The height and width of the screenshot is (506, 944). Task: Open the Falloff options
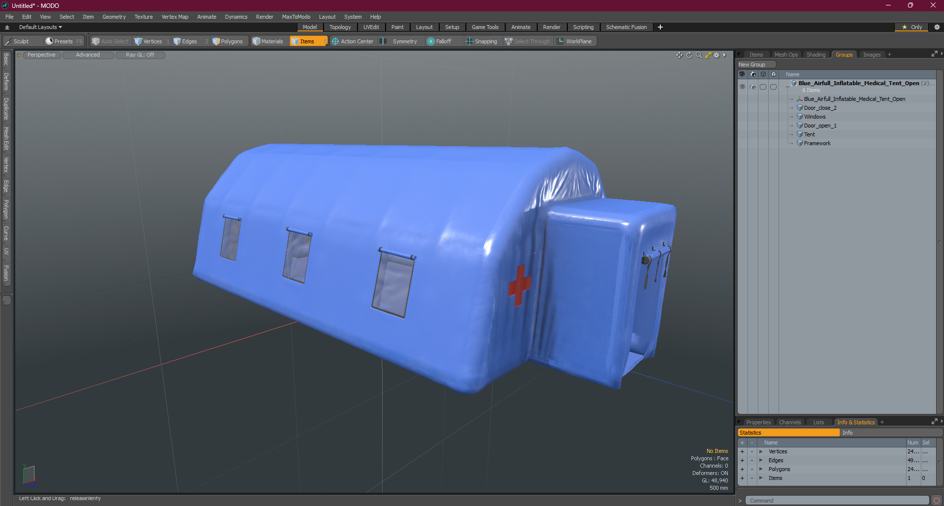(x=440, y=41)
